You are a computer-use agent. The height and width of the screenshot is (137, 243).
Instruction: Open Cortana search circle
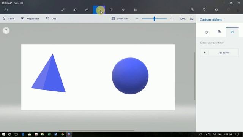[9, 134]
